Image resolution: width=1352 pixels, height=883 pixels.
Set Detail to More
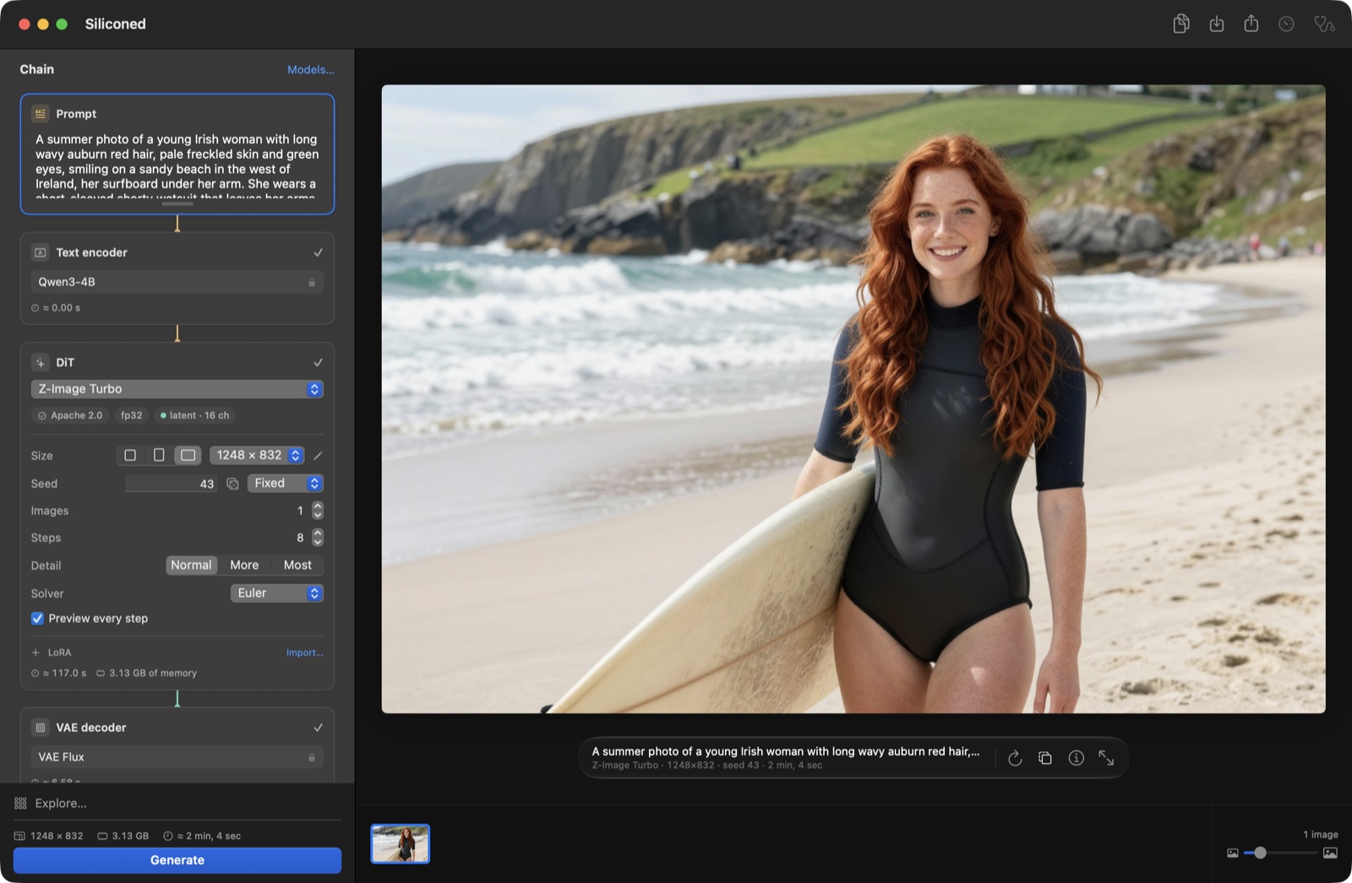click(244, 565)
